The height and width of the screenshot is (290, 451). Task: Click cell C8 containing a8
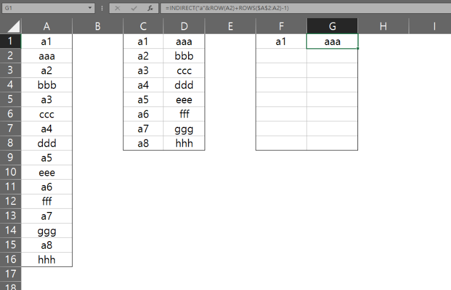(143, 143)
